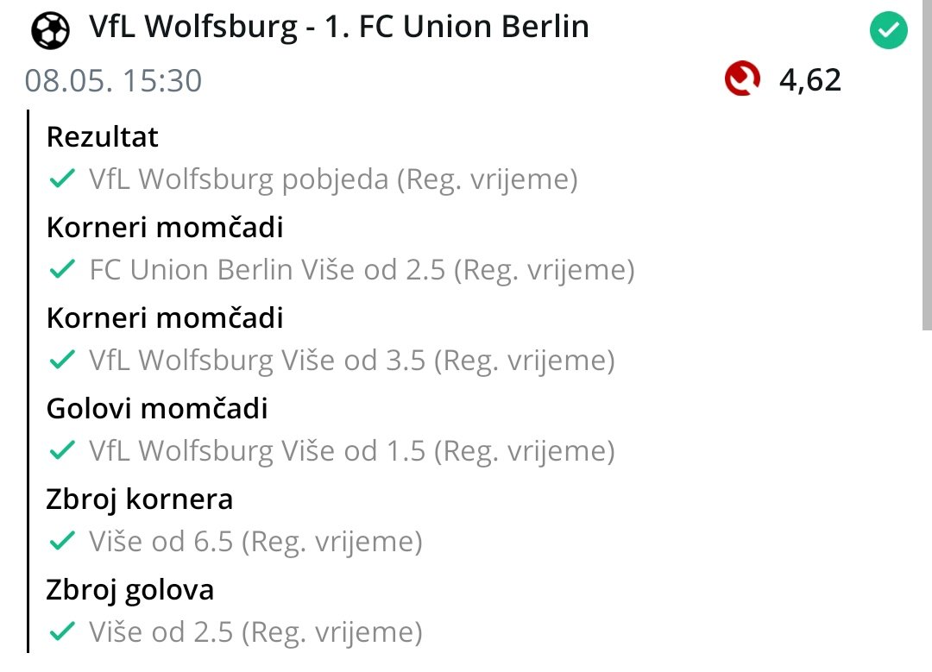This screenshot has width=932, height=672.
Task: Click the vertical scrollbar on the right edge
Action: click(x=927, y=173)
